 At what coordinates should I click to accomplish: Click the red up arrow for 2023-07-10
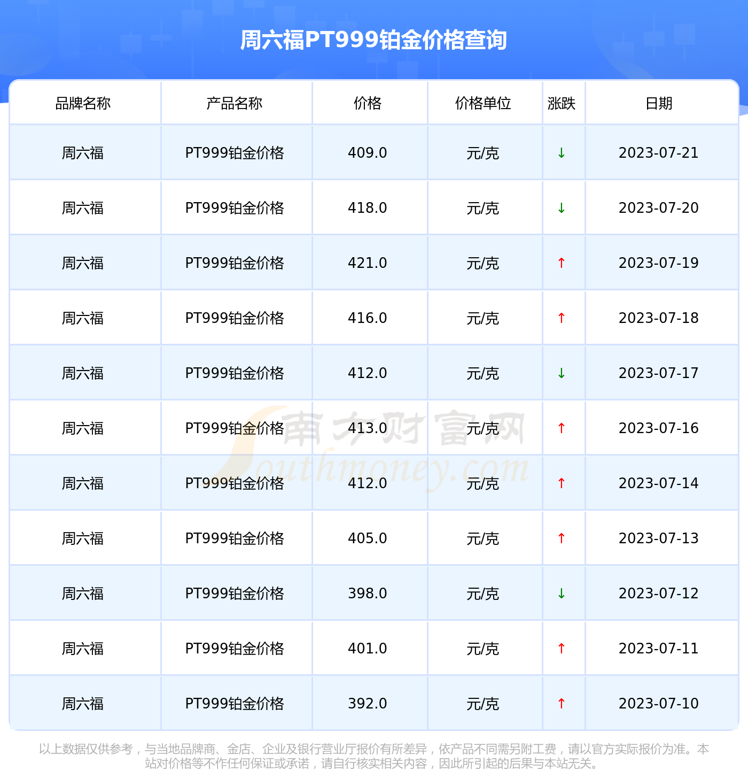tap(562, 704)
